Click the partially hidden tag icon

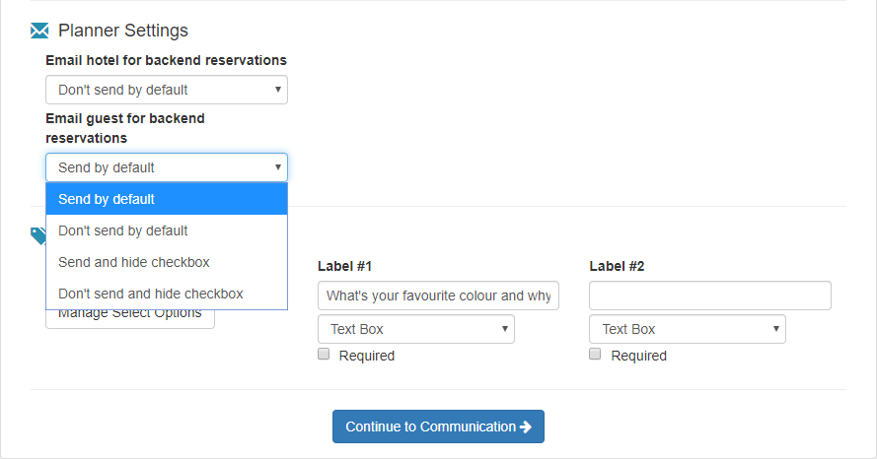point(37,234)
